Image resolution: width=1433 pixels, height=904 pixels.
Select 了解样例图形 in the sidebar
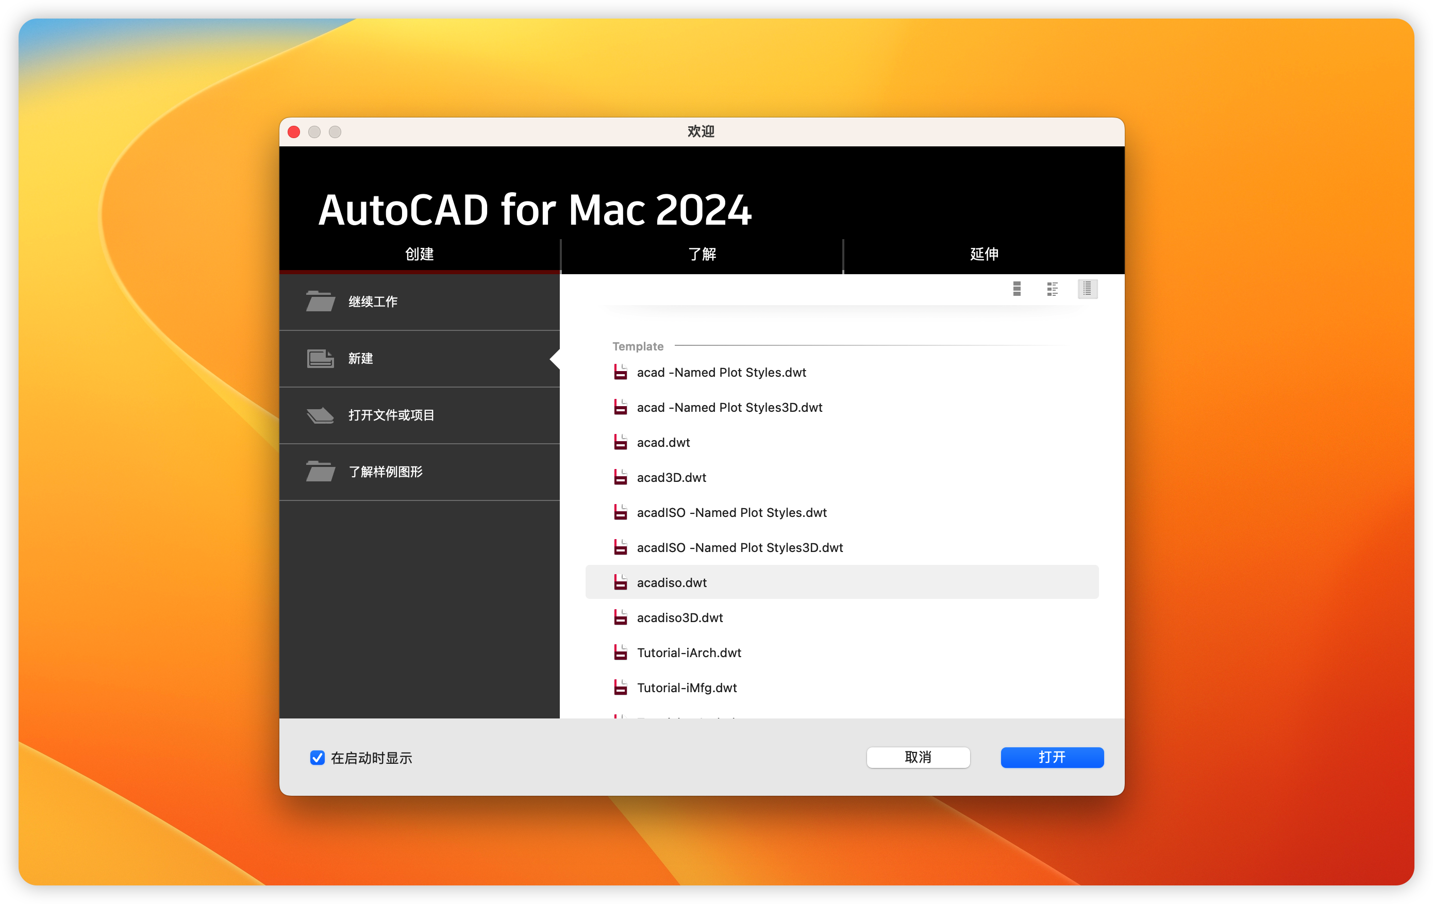click(x=420, y=472)
